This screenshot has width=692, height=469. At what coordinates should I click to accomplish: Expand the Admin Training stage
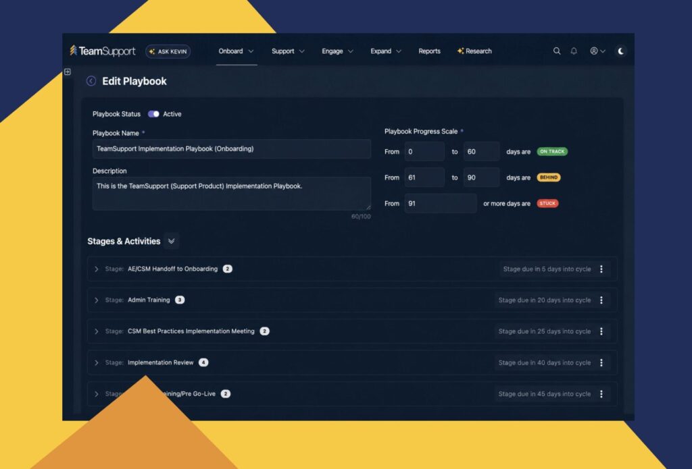coord(96,300)
